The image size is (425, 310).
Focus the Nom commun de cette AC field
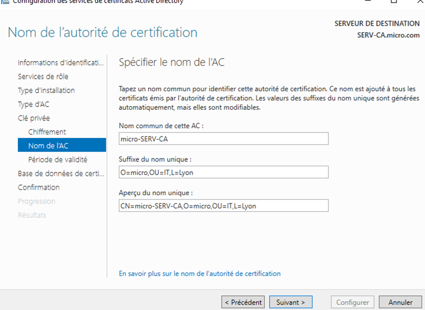(224, 139)
